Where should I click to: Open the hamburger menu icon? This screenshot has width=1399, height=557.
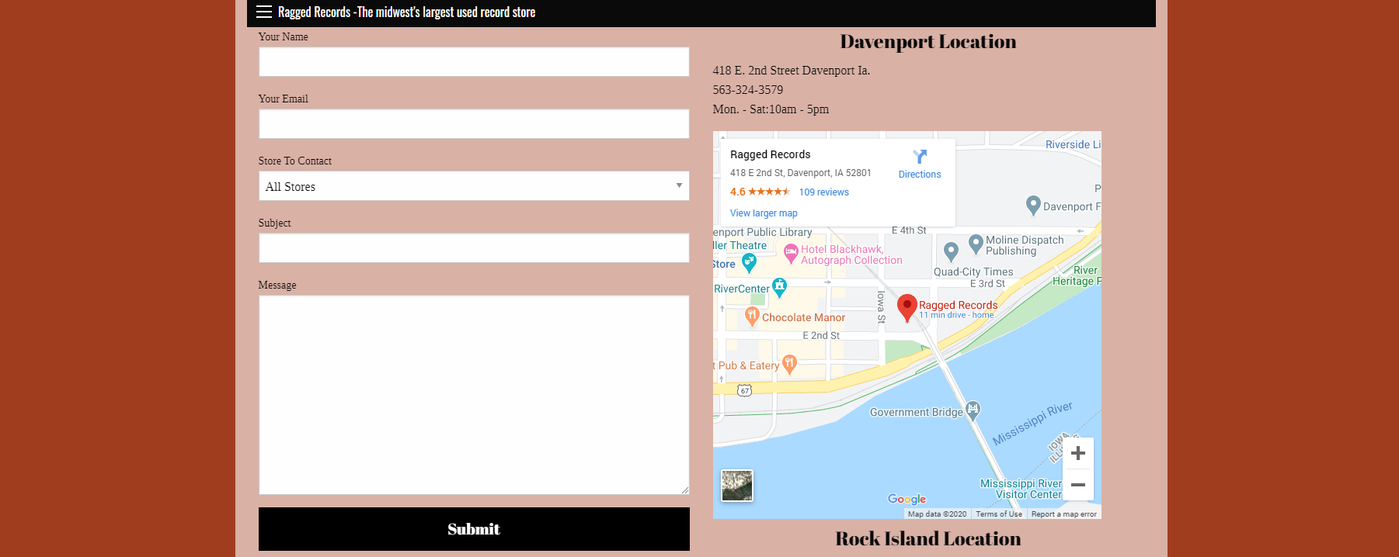tap(264, 12)
